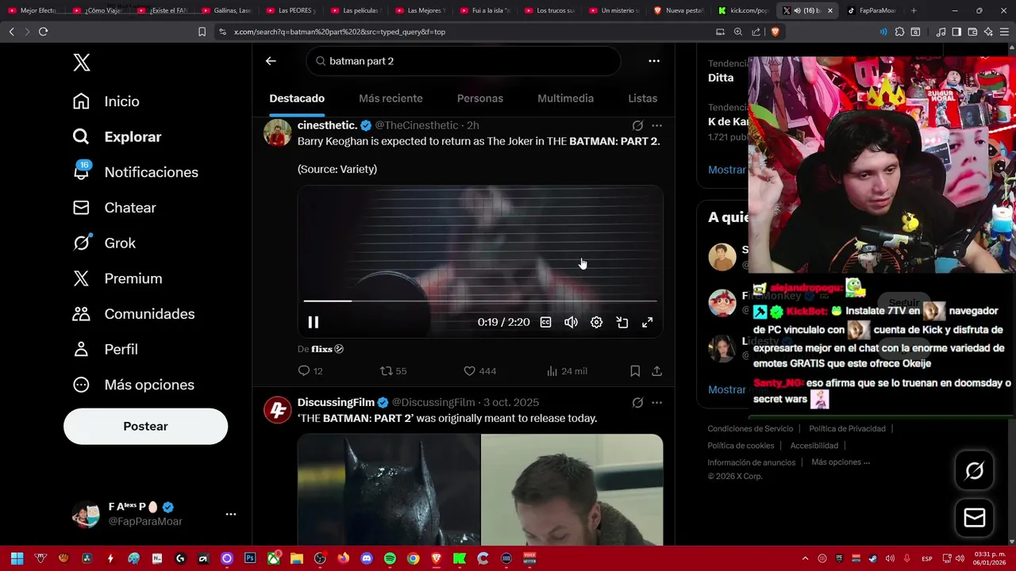Open DiscussingFilm profile avatar
This screenshot has width=1016, height=571.
[x=278, y=410]
